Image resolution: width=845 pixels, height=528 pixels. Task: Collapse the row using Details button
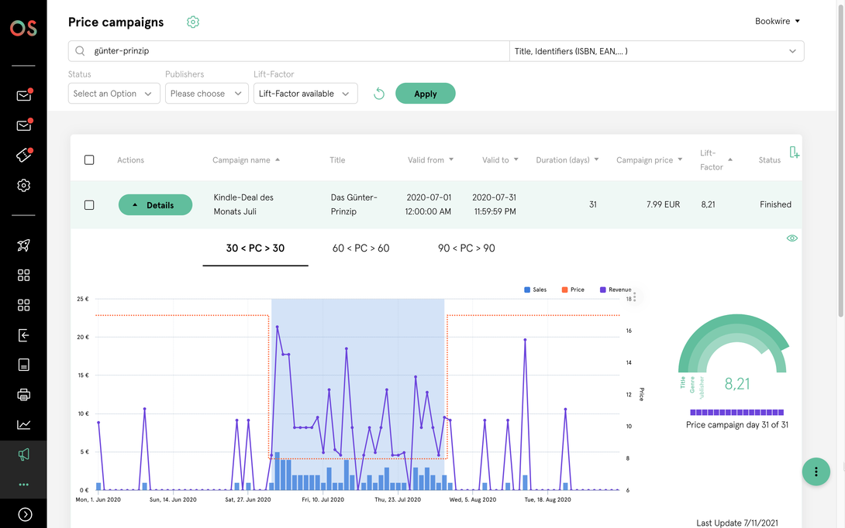pos(155,205)
